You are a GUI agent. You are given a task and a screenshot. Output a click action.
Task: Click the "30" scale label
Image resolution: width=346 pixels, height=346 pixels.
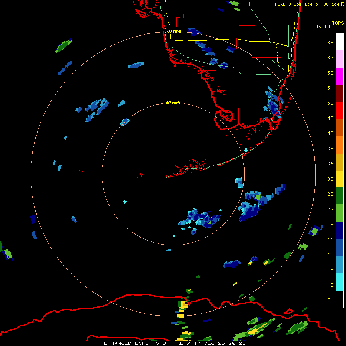330,179
